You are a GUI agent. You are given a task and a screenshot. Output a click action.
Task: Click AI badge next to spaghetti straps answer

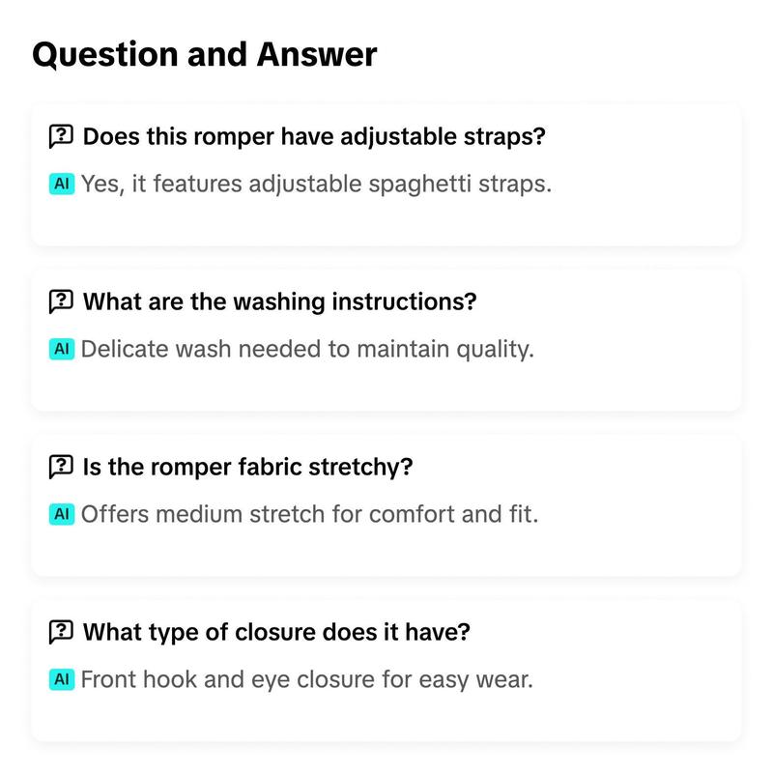click(62, 184)
